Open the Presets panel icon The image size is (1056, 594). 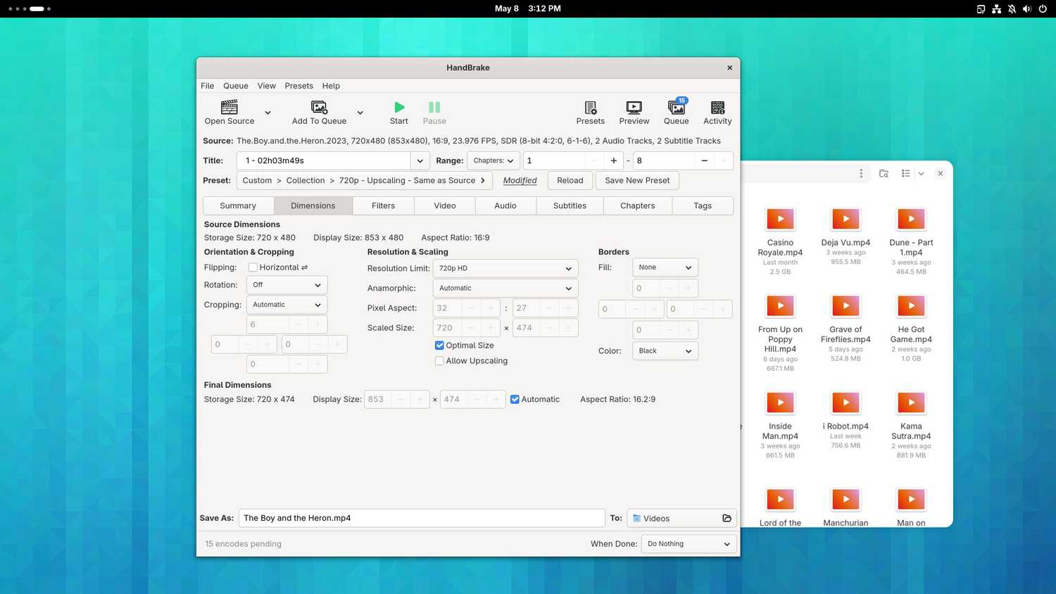591,107
